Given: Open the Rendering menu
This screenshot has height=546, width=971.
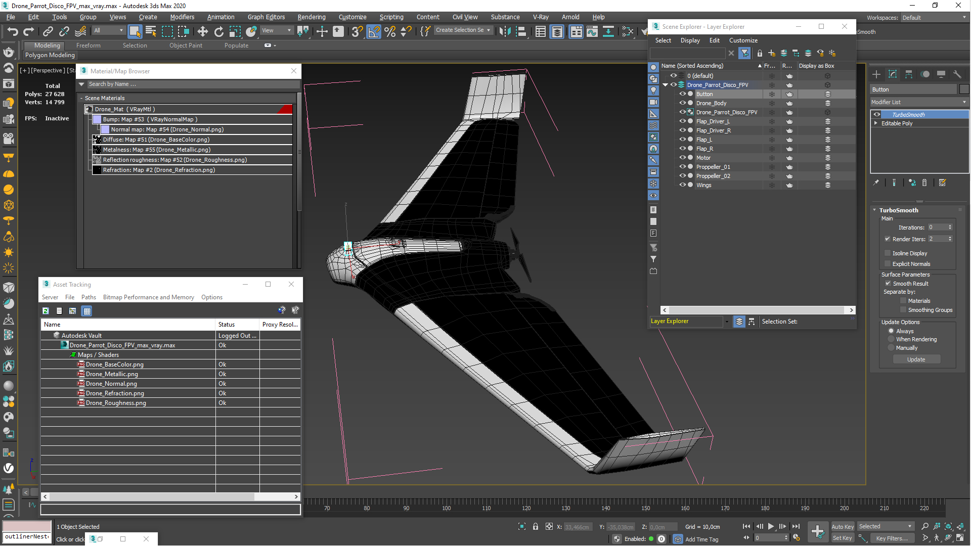Looking at the screenshot, I should tap(311, 17).
